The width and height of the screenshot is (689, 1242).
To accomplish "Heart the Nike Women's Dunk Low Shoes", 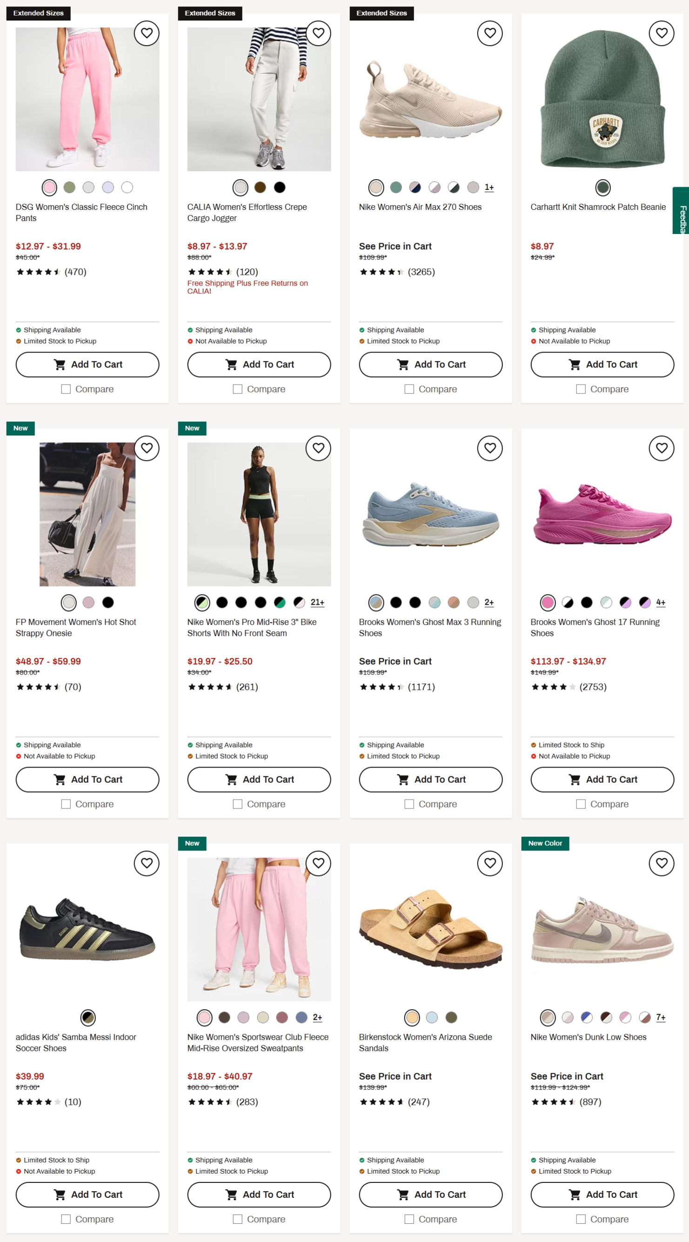I will tap(662, 863).
